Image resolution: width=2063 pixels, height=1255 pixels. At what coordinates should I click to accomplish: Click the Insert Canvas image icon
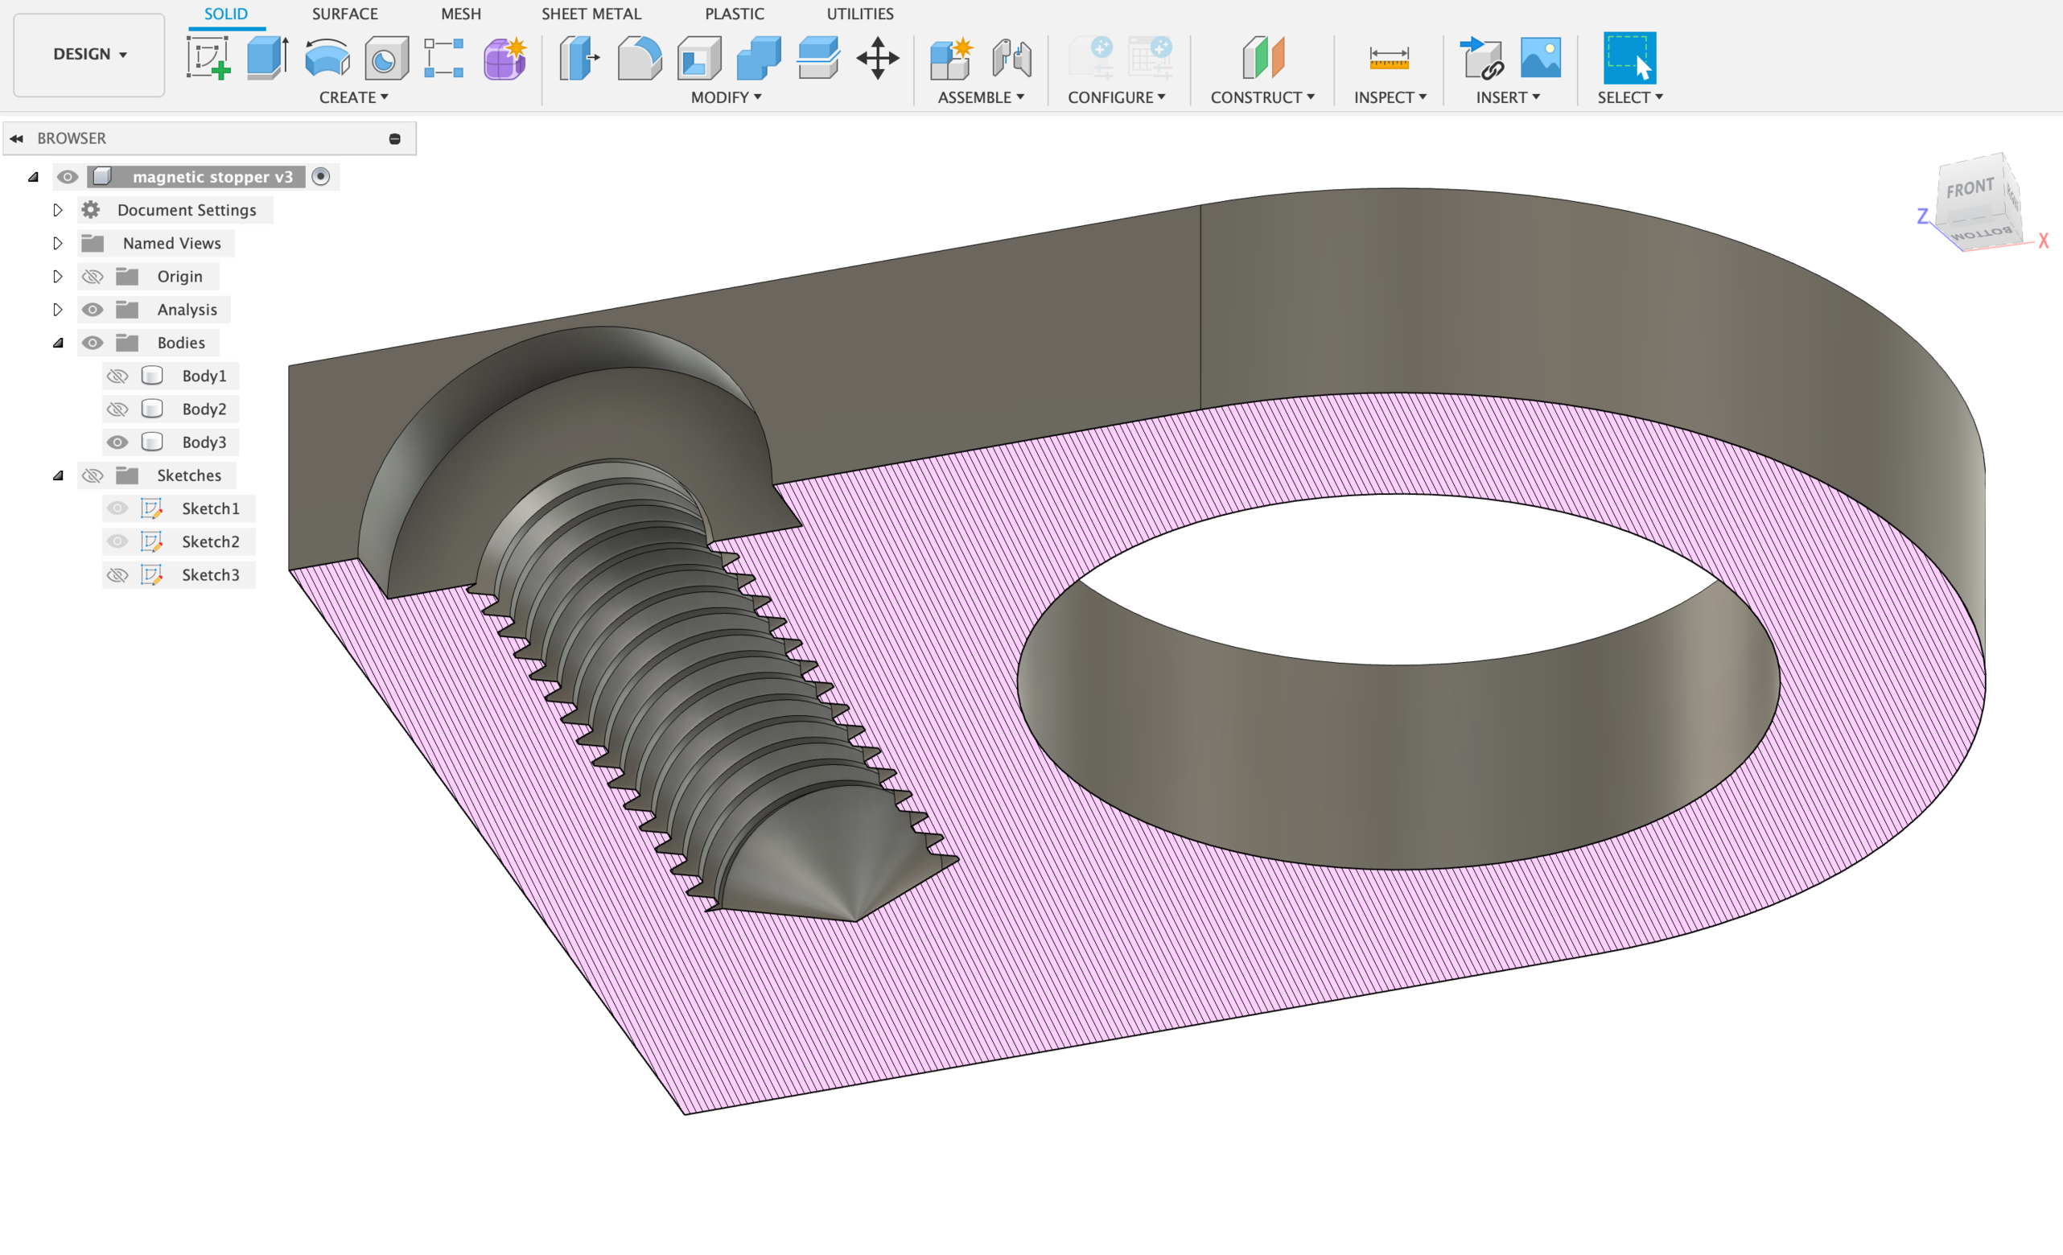click(1540, 58)
